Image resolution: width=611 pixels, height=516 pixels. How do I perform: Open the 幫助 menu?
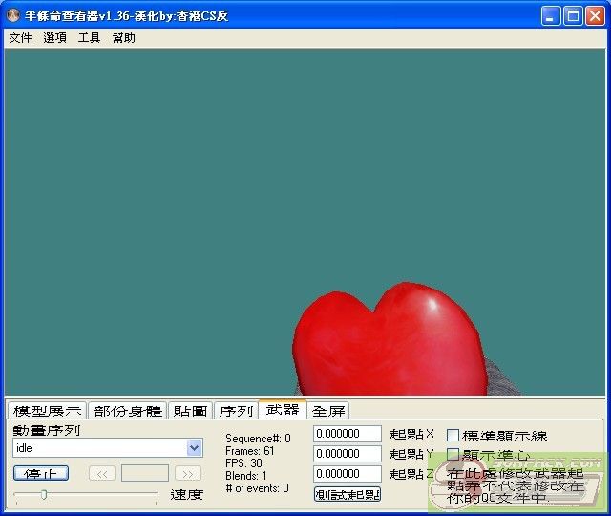[123, 38]
